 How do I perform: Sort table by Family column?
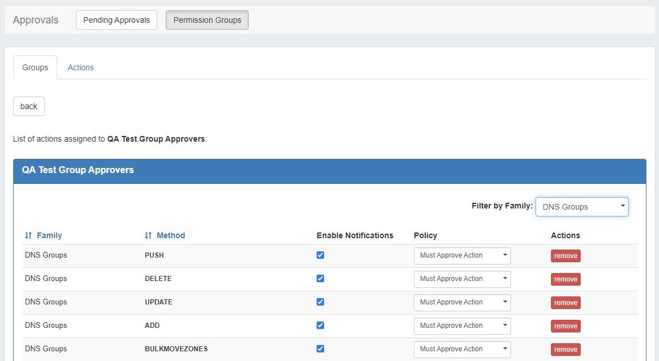(x=43, y=235)
